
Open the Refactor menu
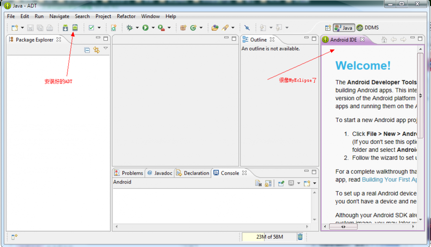click(x=126, y=16)
